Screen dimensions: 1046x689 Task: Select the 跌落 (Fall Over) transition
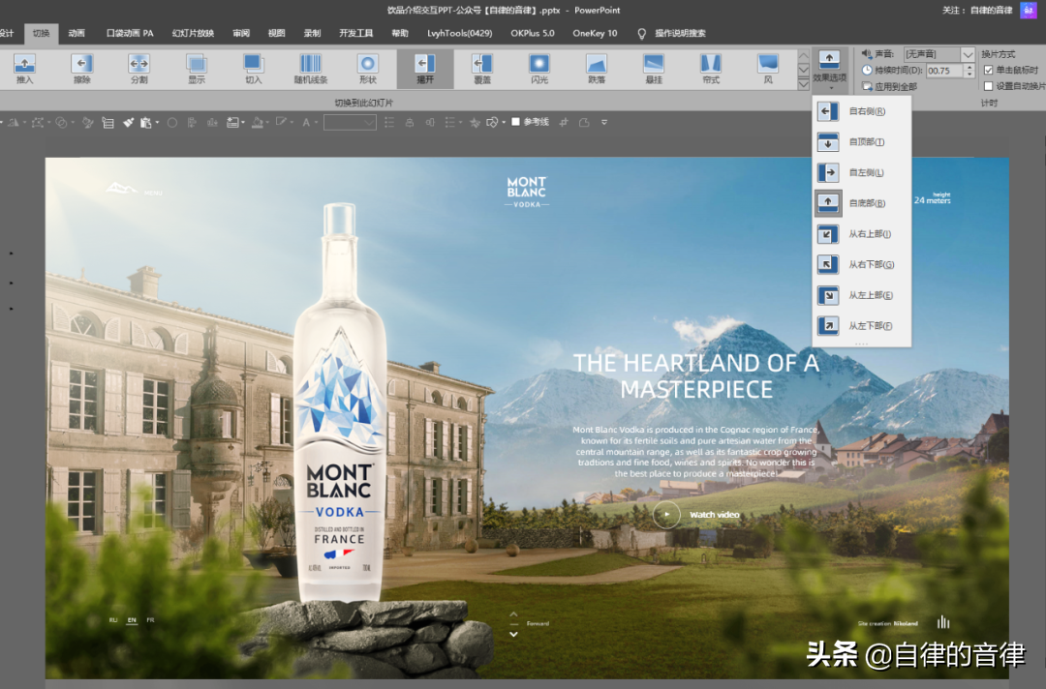pos(597,69)
